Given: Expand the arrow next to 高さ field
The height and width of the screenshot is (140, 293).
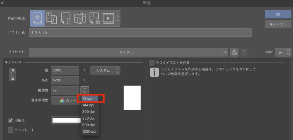Looking at the screenshot, I should click(84, 80).
